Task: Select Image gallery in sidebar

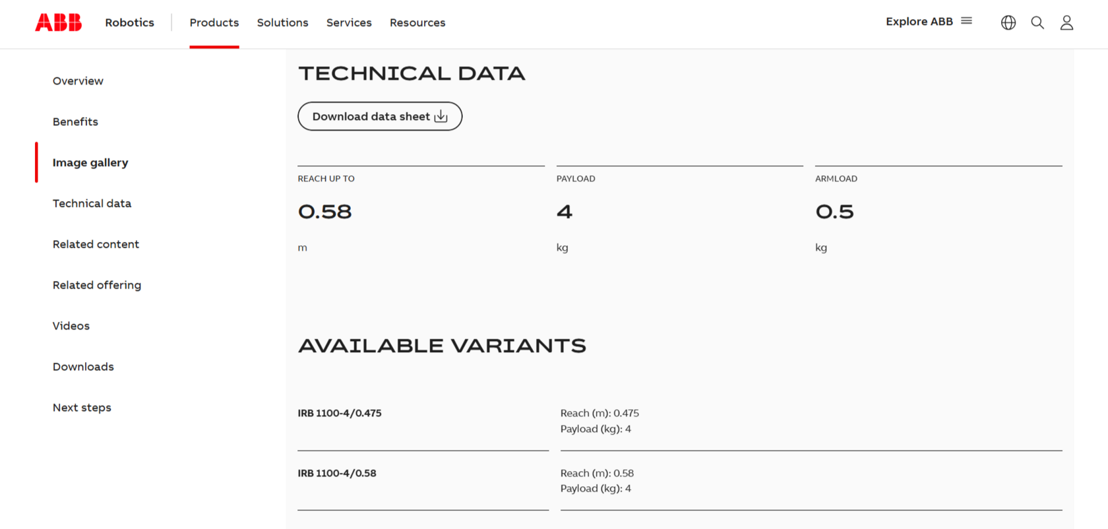Action: click(90, 163)
